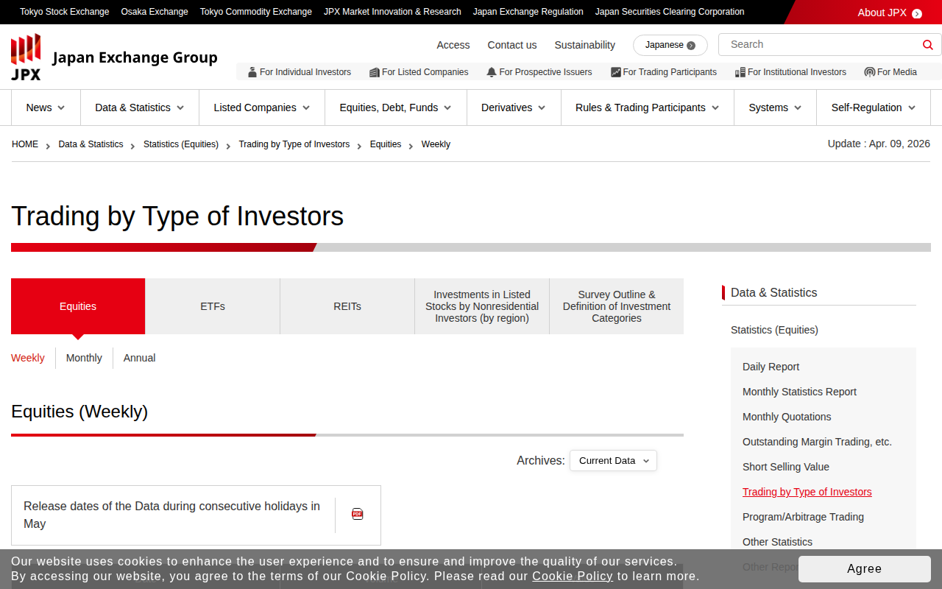Open Japan Securities Clearing Corporation link

pos(670,12)
